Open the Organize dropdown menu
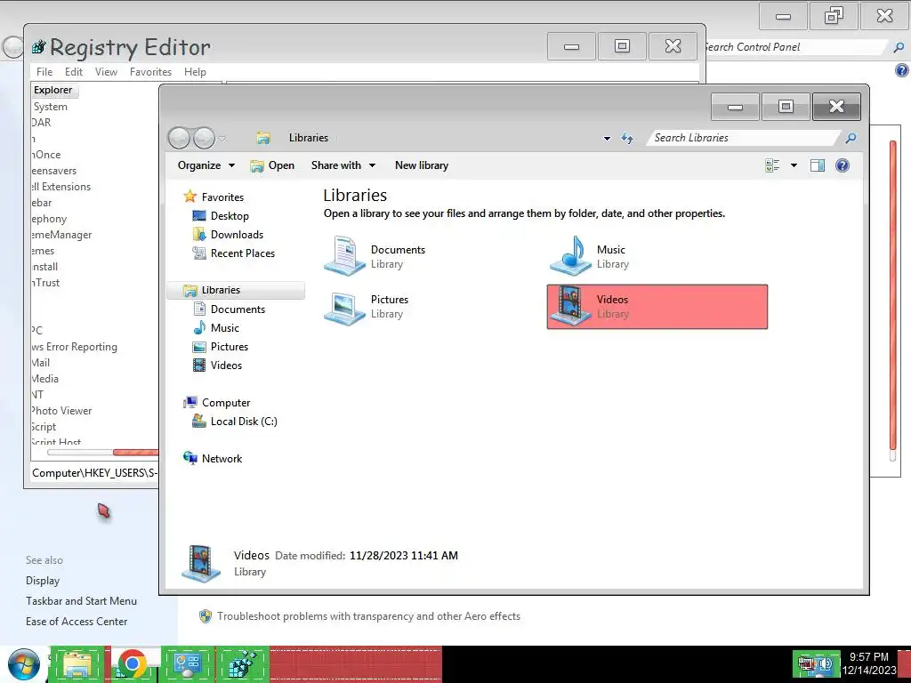 click(206, 165)
